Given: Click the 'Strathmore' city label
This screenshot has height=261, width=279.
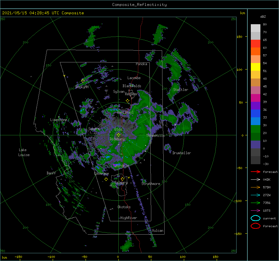Looking at the screenshot, I should [151, 184].
